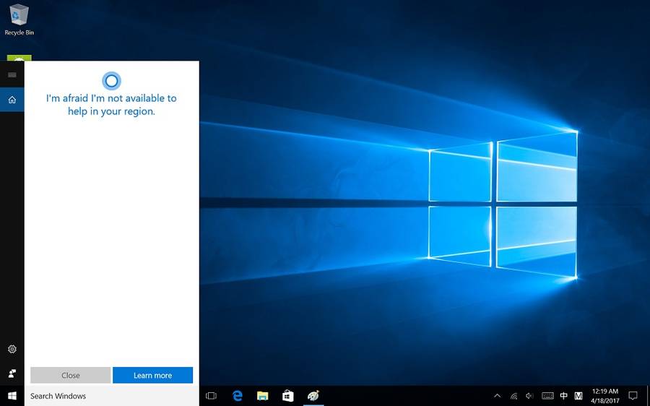
Task: Open Cortana settings gear icon
Action: pyautogui.click(x=12, y=350)
